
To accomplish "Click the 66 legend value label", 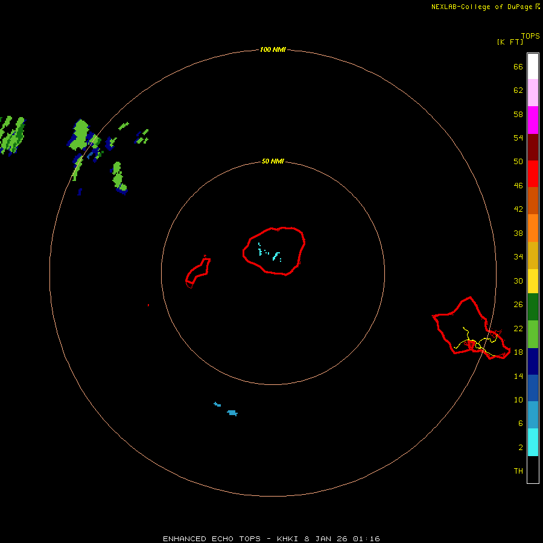I will click(x=518, y=67).
